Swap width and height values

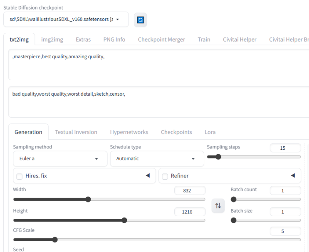click(x=218, y=206)
